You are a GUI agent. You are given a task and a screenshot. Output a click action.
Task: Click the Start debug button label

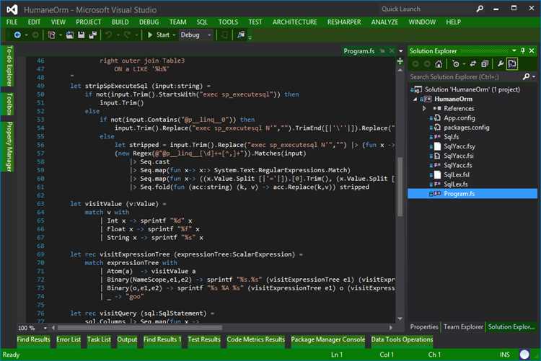(163, 35)
